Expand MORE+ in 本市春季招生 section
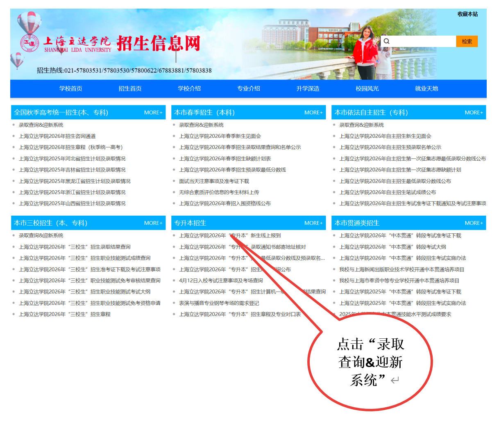Image resolution: width=499 pixels, height=422 pixels. click(313, 112)
